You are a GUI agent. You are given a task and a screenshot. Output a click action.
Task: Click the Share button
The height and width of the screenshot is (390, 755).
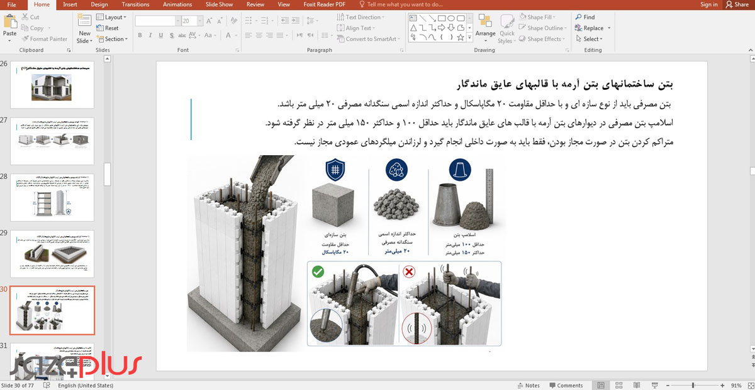737,4
